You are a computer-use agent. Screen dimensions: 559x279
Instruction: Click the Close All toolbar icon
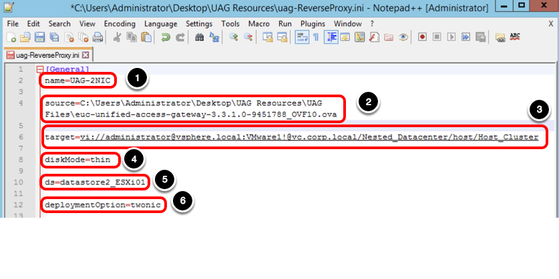pos(83,37)
